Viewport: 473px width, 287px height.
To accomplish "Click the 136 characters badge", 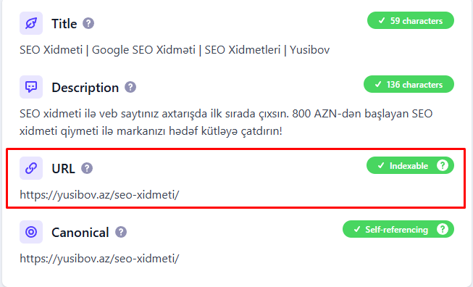I will 409,84.
